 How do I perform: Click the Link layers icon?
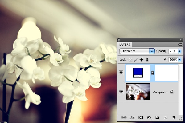tap(124, 117)
